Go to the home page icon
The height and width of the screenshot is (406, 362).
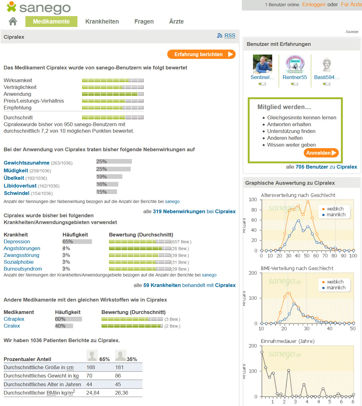pyautogui.click(x=13, y=21)
